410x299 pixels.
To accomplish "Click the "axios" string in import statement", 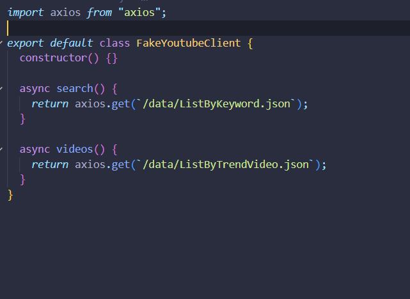I will 139,13.
